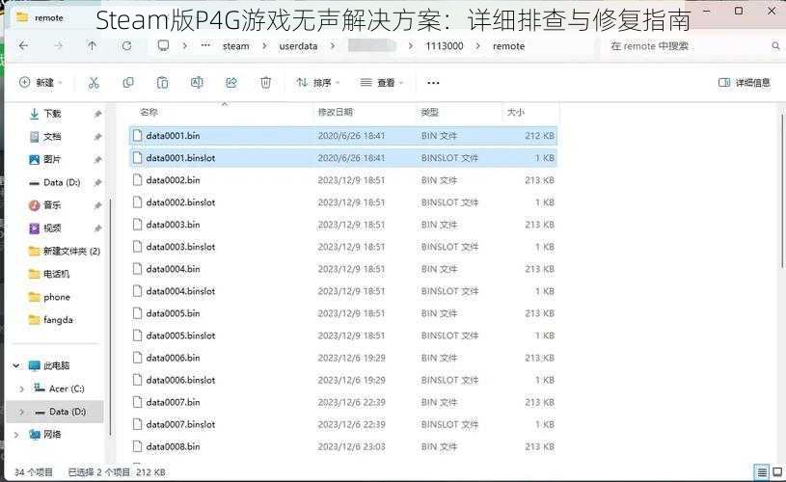This screenshot has width=786, height=482.
Task: Toggle the 详细信息 details pane button
Action: [744, 83]
